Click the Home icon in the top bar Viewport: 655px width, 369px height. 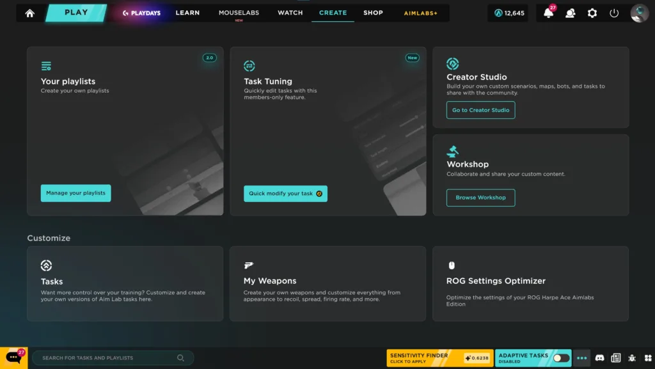pos(29,13)
